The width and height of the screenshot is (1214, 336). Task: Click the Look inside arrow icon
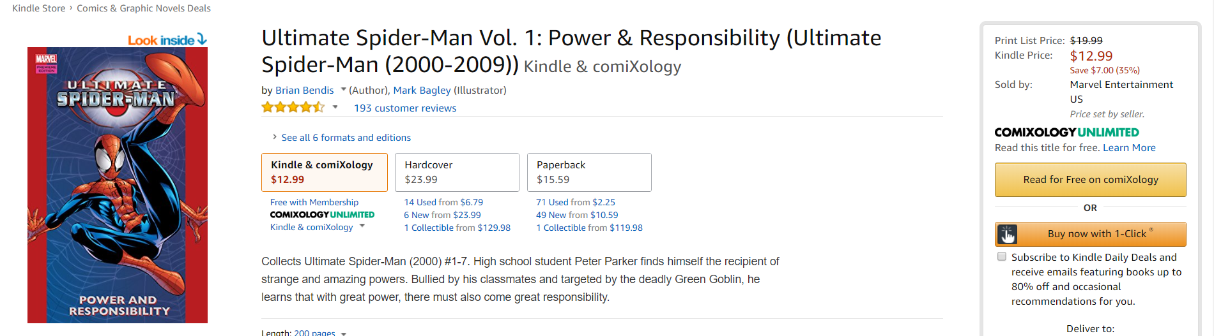[202, 40]
